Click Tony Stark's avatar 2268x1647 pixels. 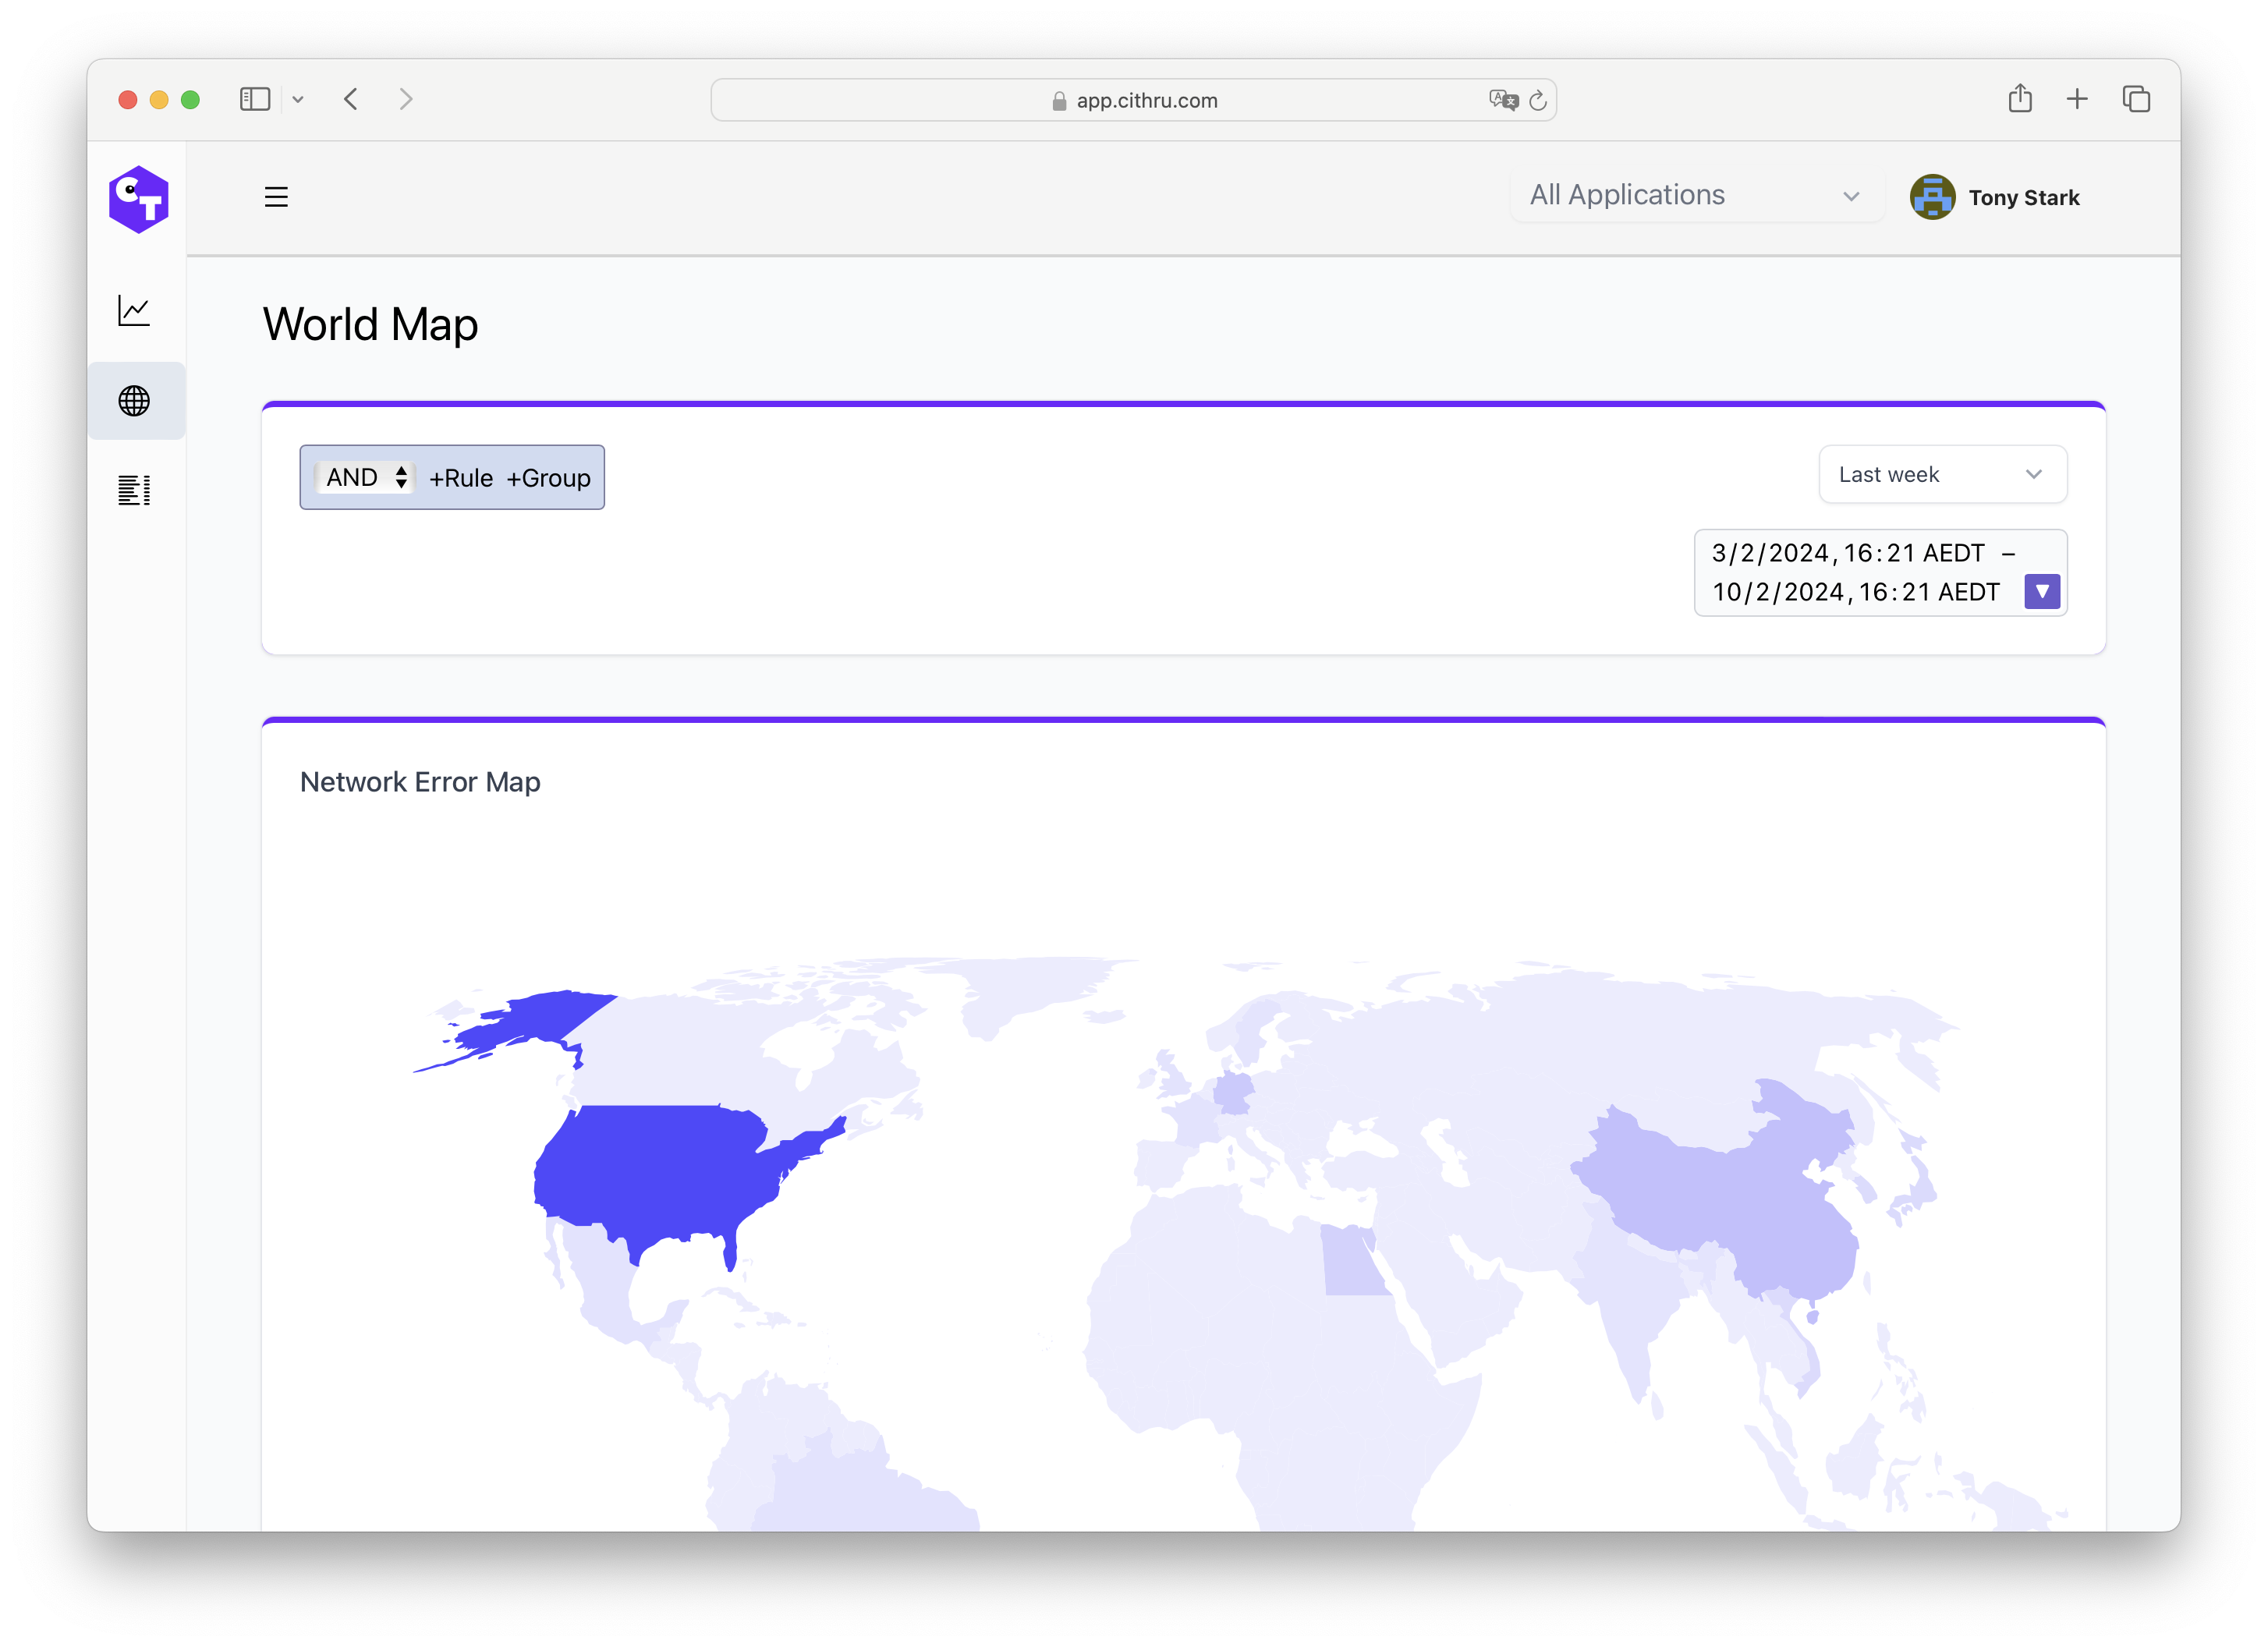point(1932,197)
